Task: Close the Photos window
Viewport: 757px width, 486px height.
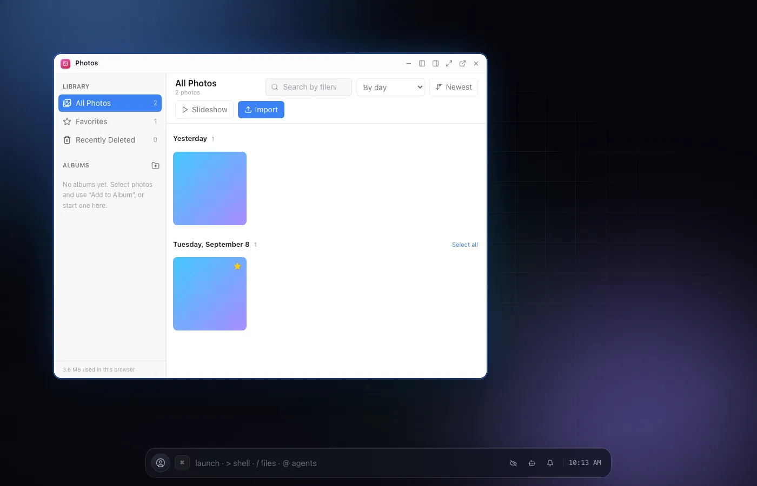Action: [476, 63]
